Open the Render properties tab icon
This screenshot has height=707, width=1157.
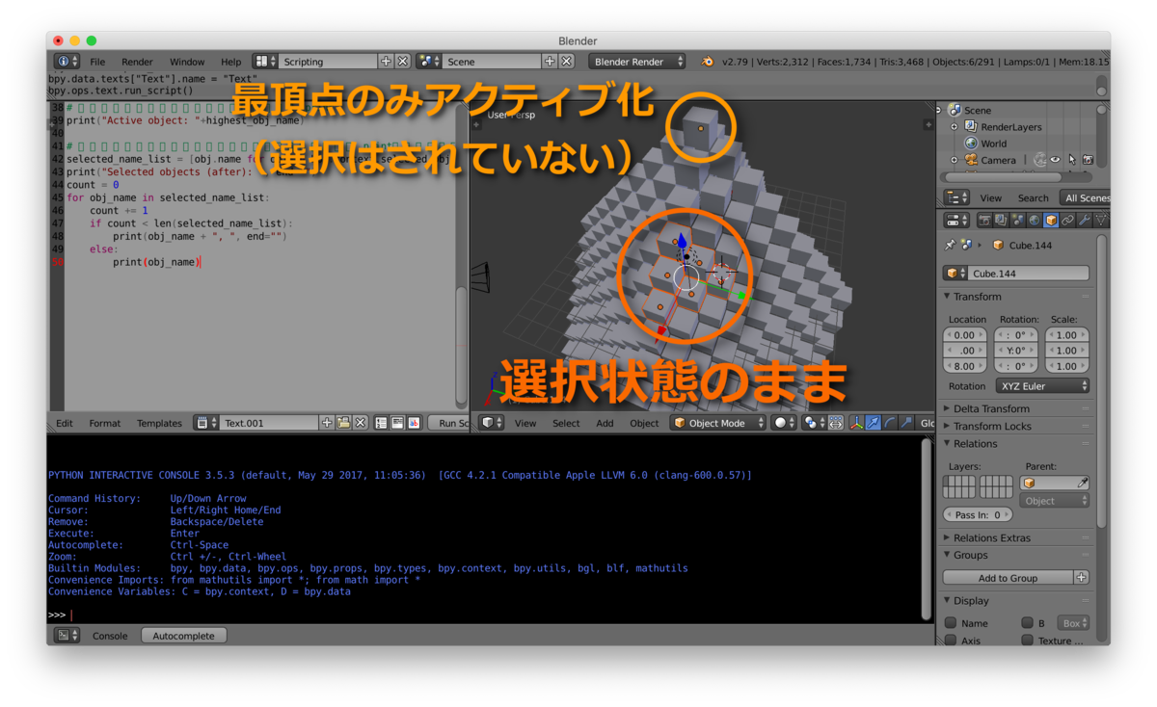985,220
